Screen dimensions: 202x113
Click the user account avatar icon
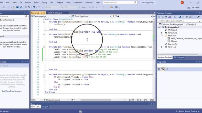[x=182, y=3]
